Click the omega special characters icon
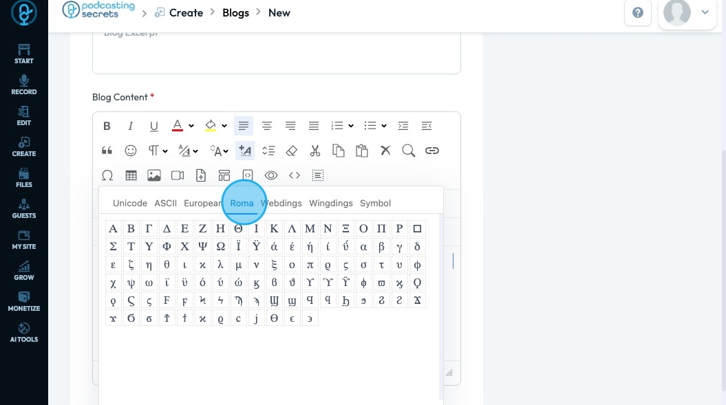Image resolution: width=726 pixels, height=405 pixels. pyautogui.click(x=107, y=175)
